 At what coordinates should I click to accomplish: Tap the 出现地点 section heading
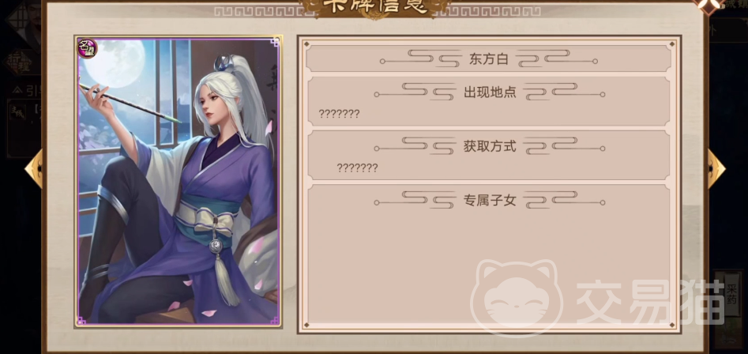click(x=490, y=92)
